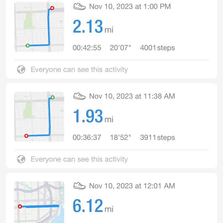The width and height of the screenshot is (223, 223).
Task: Open route map thumbnail for 6.12 mi walk
Action: pos(39,202)
